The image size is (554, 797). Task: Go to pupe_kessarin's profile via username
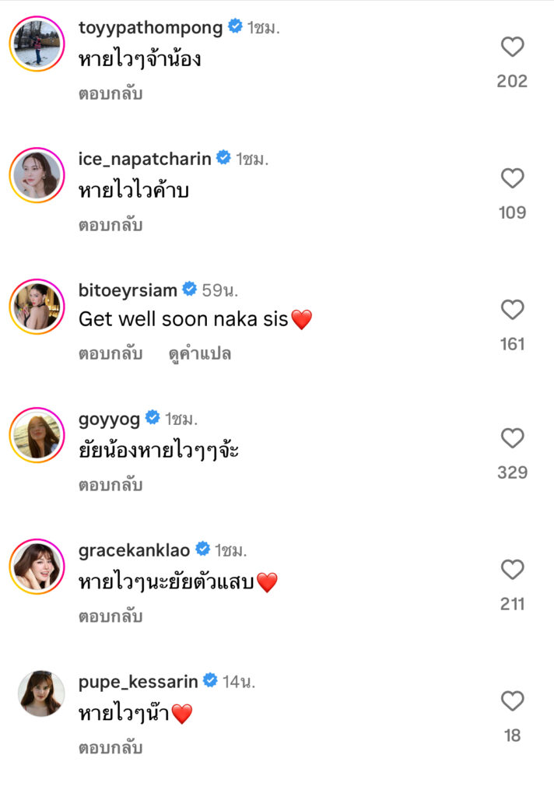pos(138,682)
